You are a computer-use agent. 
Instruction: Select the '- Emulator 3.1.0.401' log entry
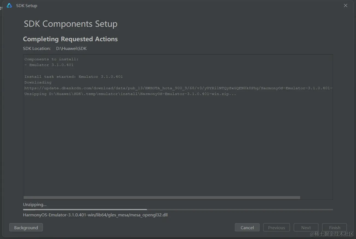point(49,65)
